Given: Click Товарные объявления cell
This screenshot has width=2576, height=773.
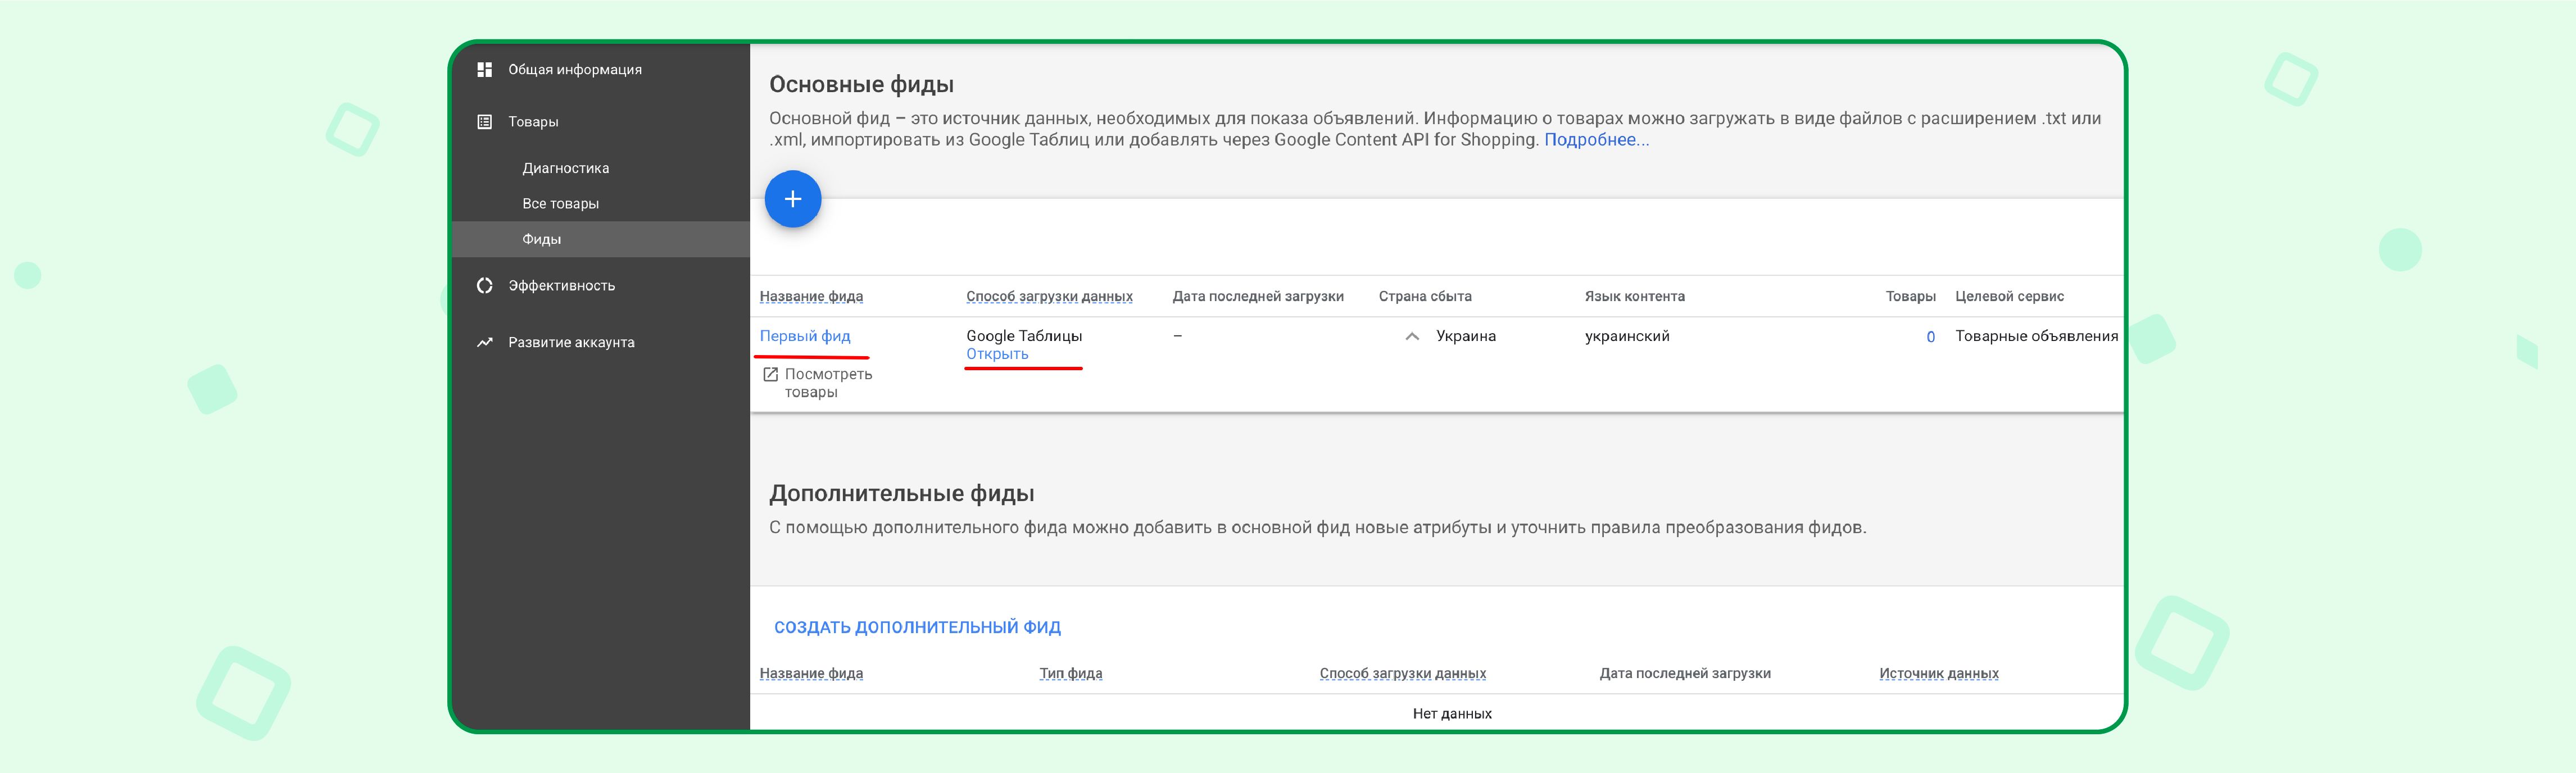Looking at the screenshot, I should [2036, 336].
